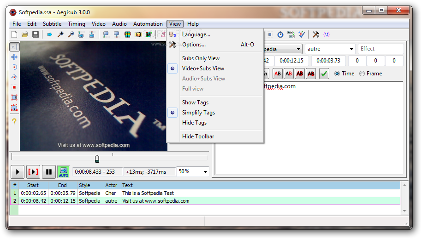Choose Video+Subs View radio option
Viewport: 422px width, 239px height.
click(x=203, y=68)
